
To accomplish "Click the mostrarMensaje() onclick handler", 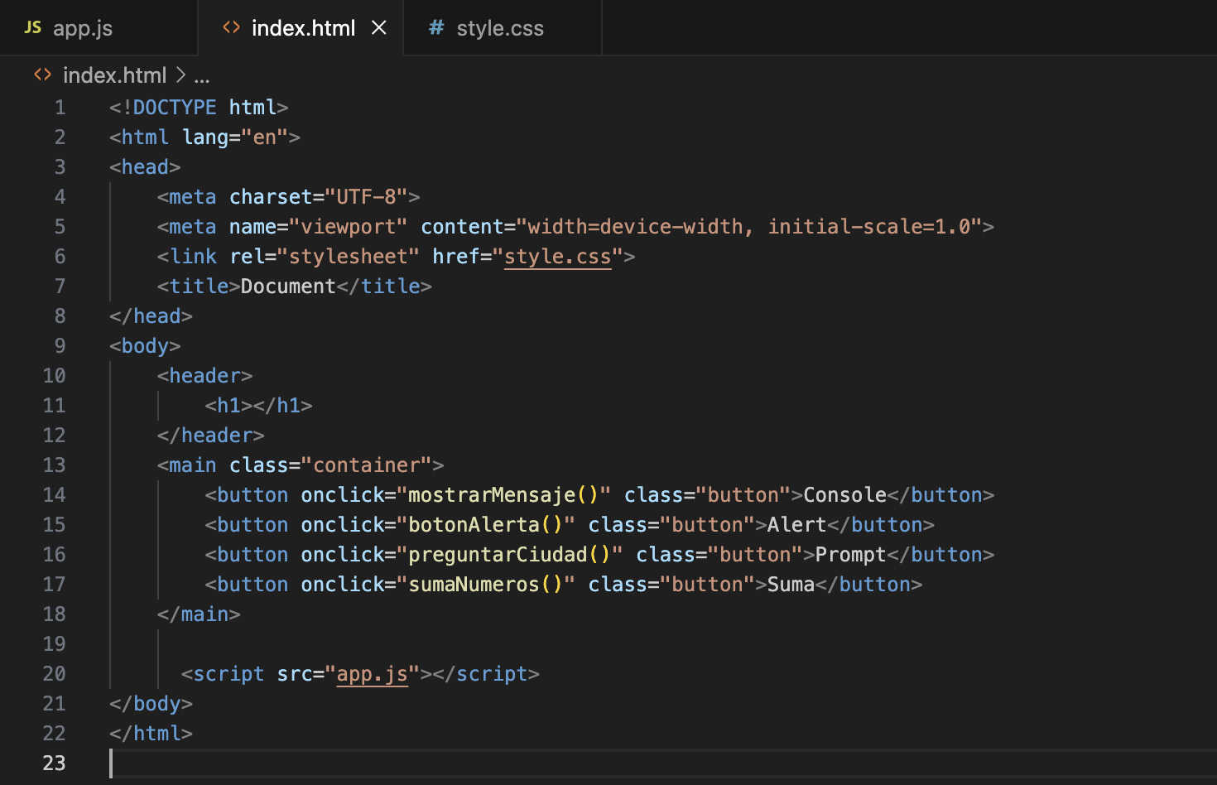I will click(x=503, y=495).
